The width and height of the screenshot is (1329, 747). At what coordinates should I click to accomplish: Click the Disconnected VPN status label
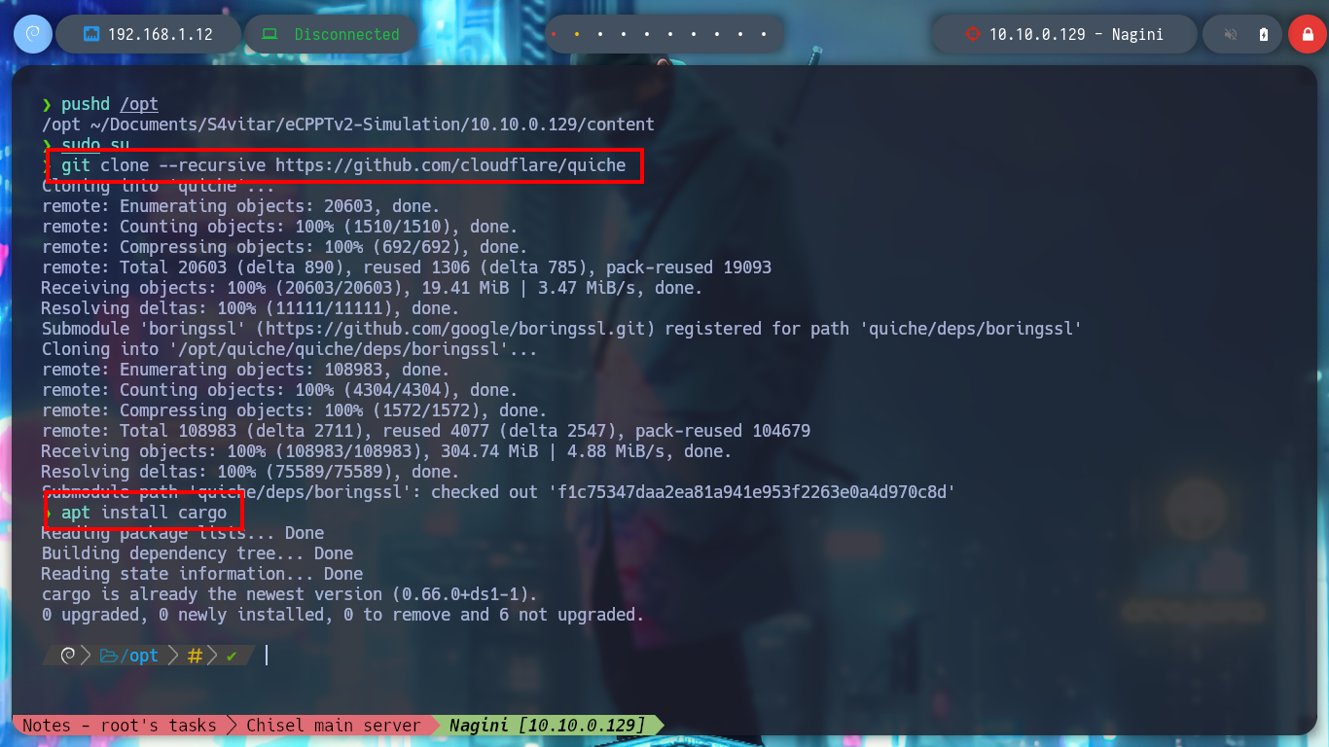pos(347,34)
